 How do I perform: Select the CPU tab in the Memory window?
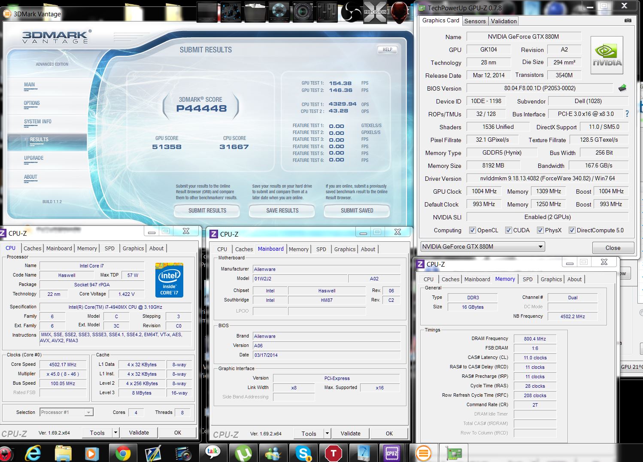pyautogui.click(x=428, y=279)
